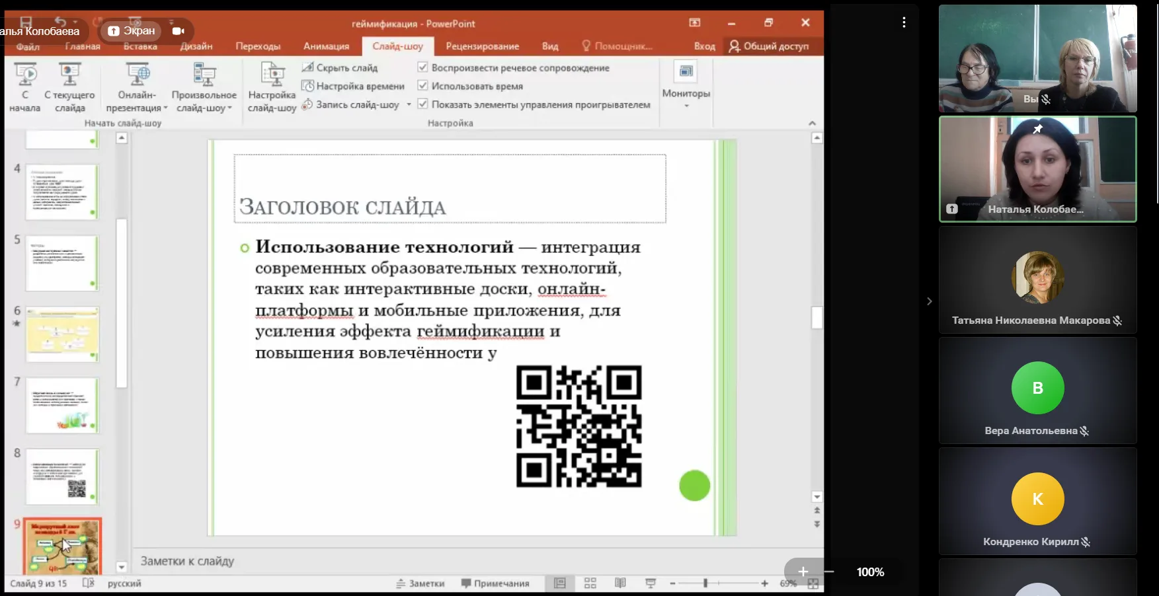Open Произвольное слайд-шоу dropdown
Viewport: 1159px width, 596px height.
(x=204, y=101)
